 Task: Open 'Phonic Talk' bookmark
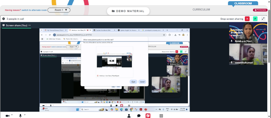point(71,39)
